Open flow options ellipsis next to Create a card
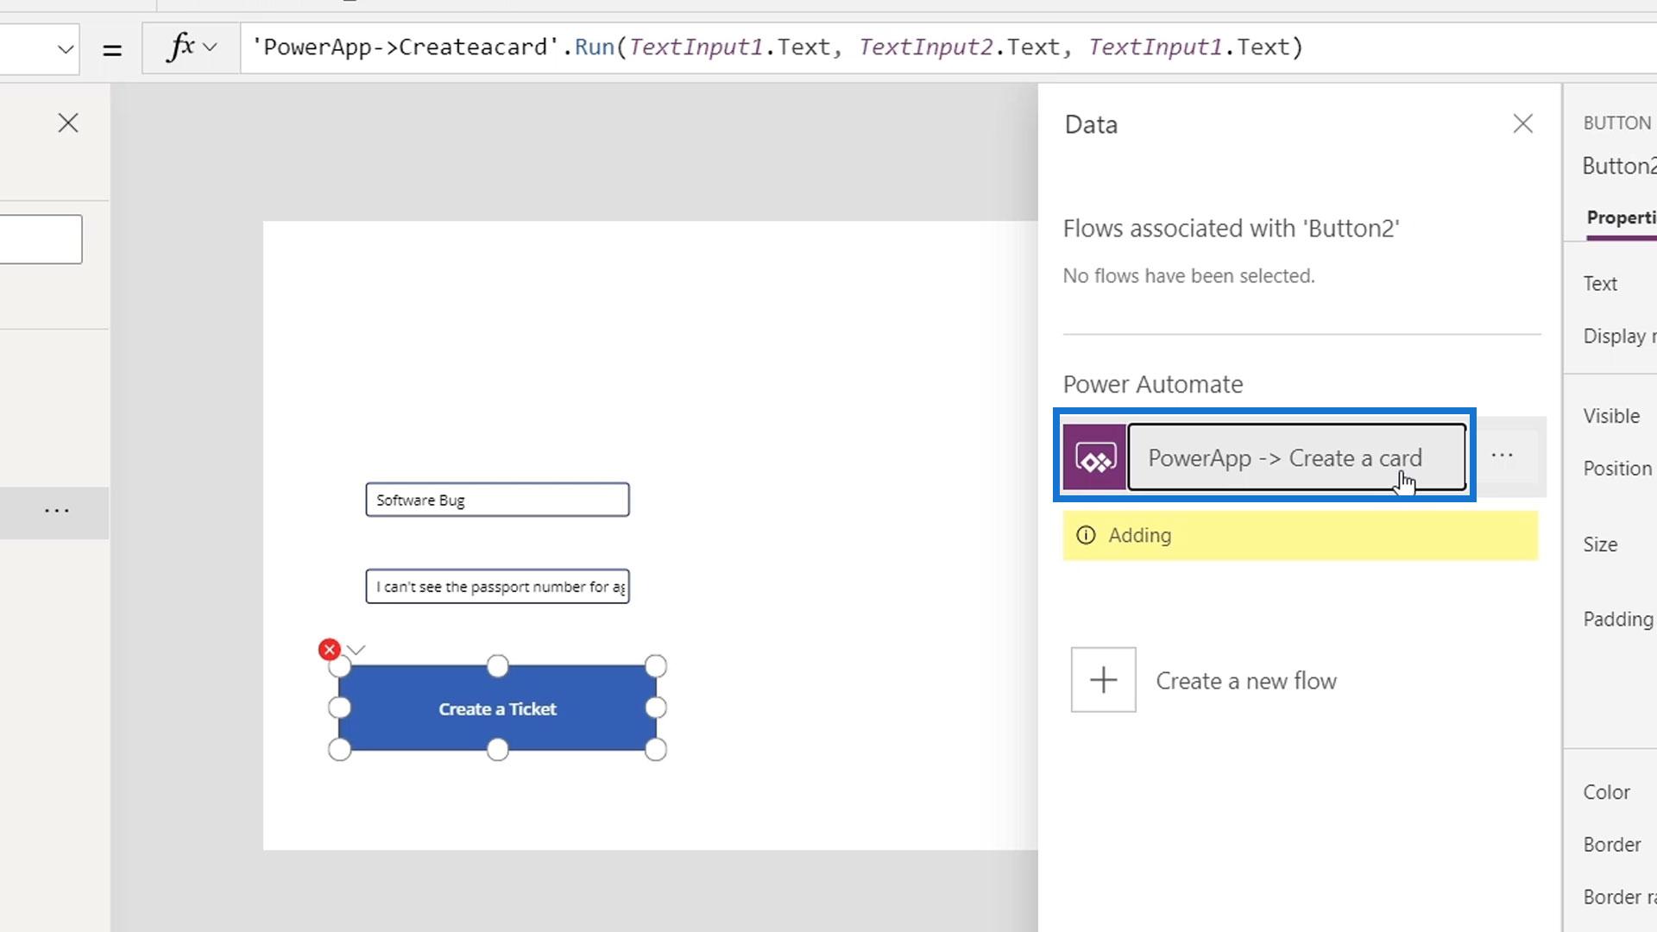Viewport: 1657px width, 932px height. click(x=1502, y=457)
